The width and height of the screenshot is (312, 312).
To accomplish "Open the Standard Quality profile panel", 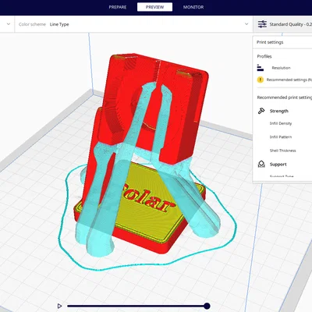I will click(x=282, y=24).
